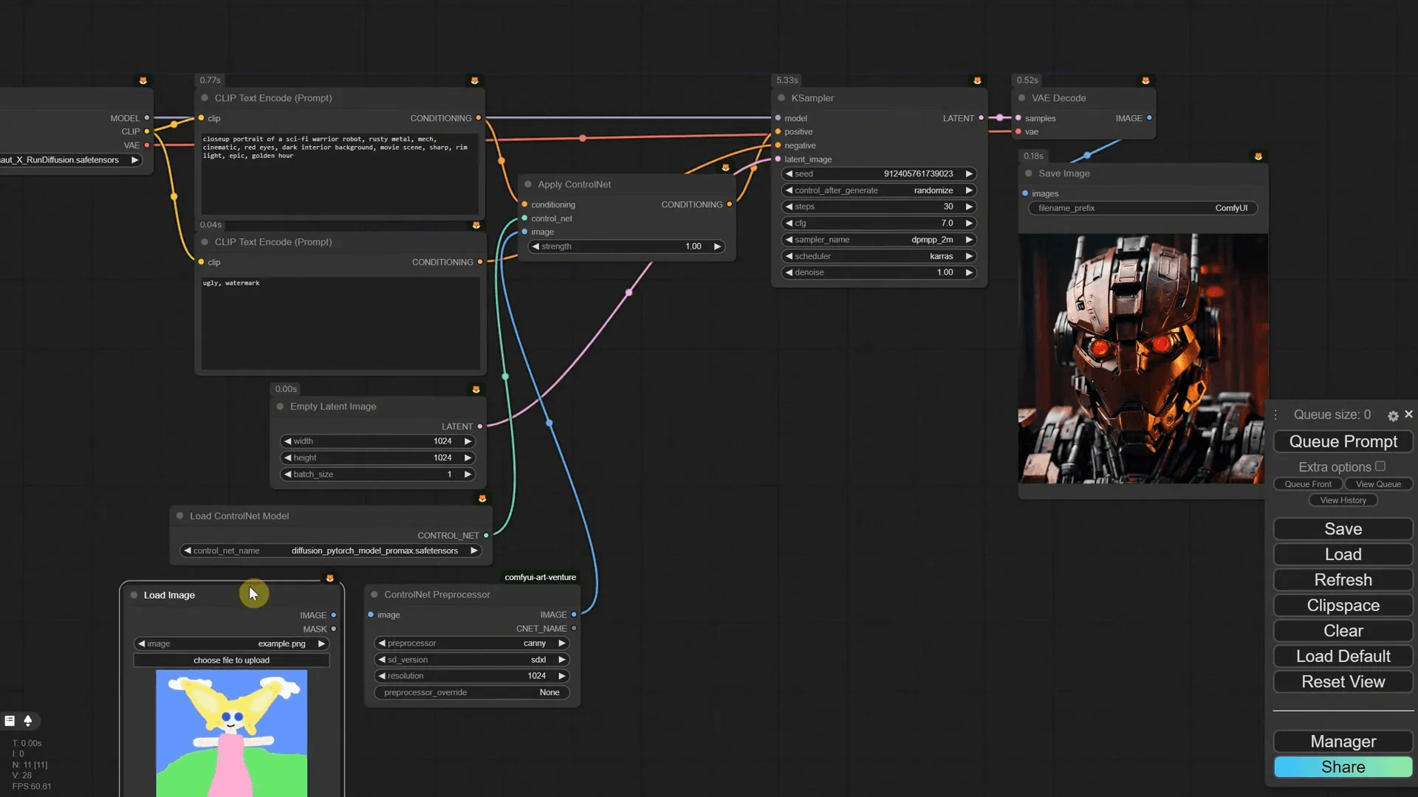Click the fox badge on Empty Latent Image node
This screenshot has width=1418, height=797.
(x=476, y=389)
